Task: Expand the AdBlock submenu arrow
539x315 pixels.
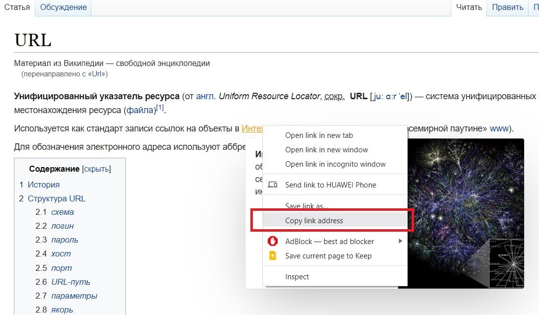Action: point(400,241)
